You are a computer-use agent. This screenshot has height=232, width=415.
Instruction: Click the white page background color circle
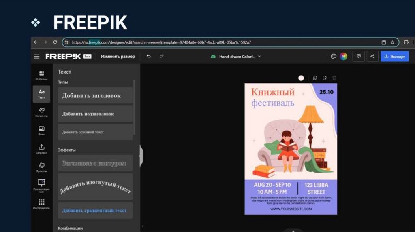301,78
